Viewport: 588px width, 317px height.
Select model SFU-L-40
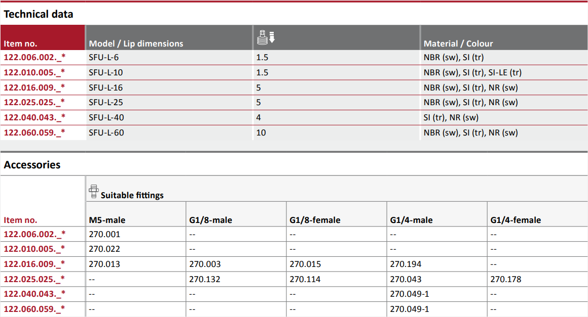[106, 117]
